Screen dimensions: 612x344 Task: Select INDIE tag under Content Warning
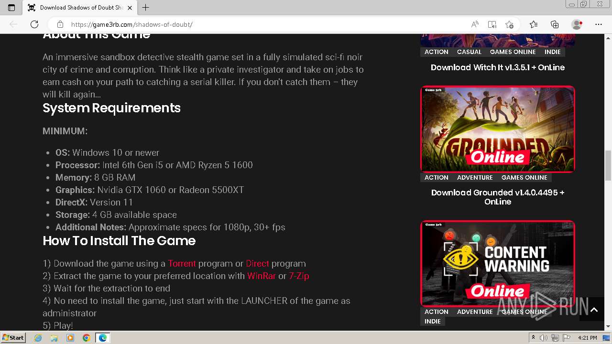(x=433, y=321)
